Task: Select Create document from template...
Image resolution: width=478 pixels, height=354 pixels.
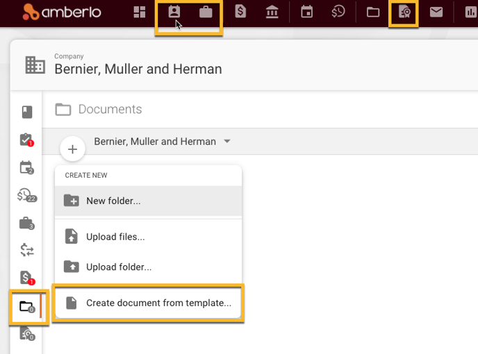Action: coord(148,303)
